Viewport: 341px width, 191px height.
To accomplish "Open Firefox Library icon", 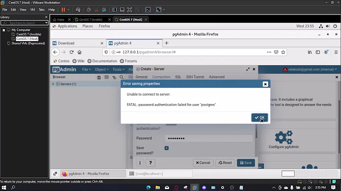I will click(310, 52).
